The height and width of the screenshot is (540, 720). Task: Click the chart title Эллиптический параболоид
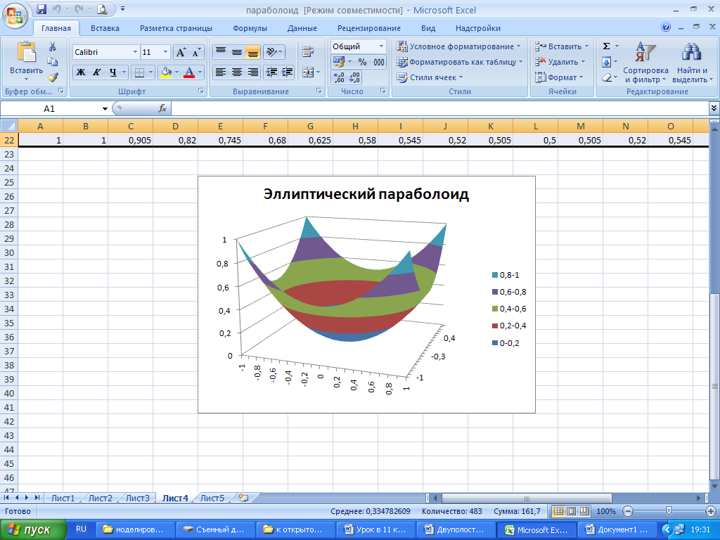366,194
